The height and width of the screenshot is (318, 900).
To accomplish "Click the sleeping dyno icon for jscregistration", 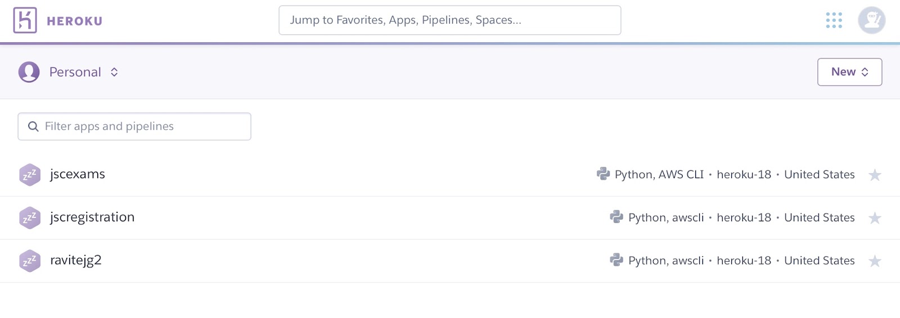I will click(29, 217).
